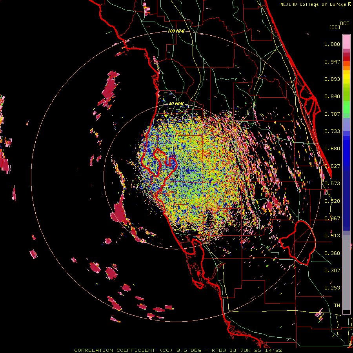Click the 0.947 legend value
The height and width of the screenshot is (353, 353).
(x=332, y=62)
